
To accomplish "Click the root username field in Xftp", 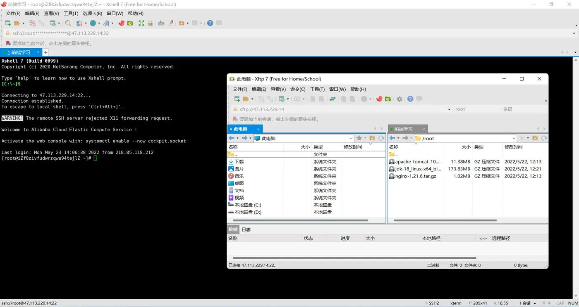I will click(x=476, y=109).
